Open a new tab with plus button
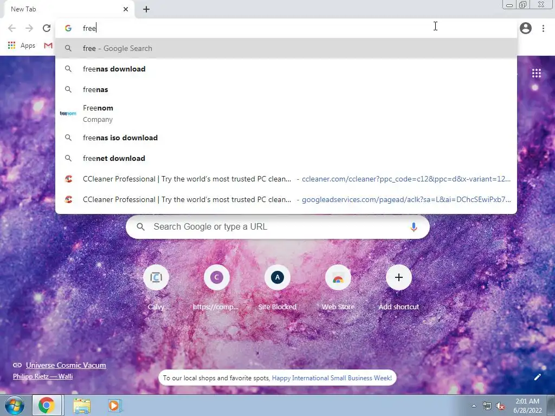This screenshot has width=555, height=416. tap(146, 9)
